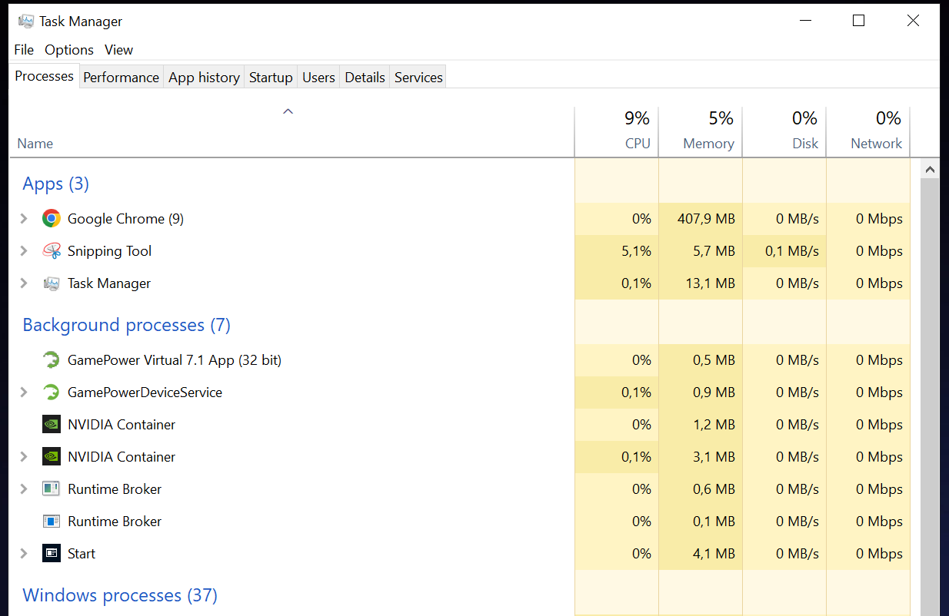This screenshot has width=949, height=616.
Task: Click the Snipping Tool scissors icon
Action: pyautogui.click(x=52, y=251)
